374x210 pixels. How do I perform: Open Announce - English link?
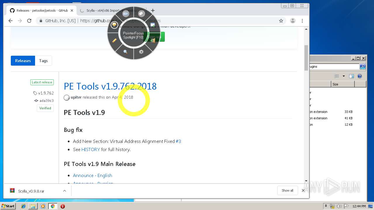click(x=93, y=175)
